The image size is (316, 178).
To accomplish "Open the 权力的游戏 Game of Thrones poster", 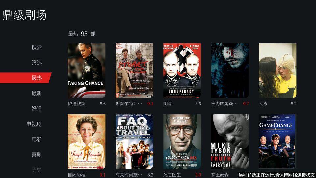I will (x=230, y=71).
